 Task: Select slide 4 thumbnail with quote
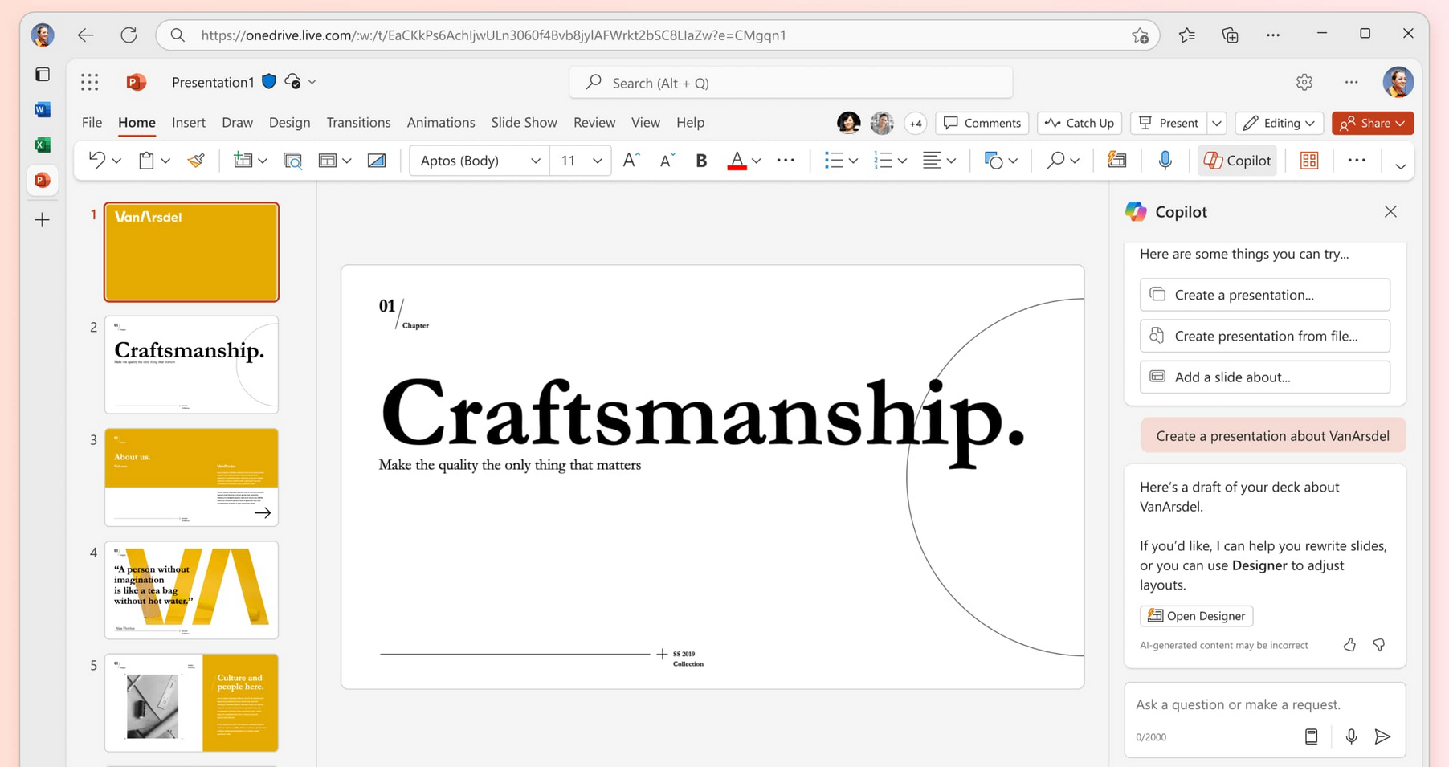click(191, 590)
